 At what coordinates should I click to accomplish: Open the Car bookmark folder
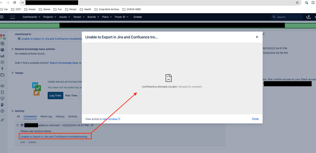point(4,9)
